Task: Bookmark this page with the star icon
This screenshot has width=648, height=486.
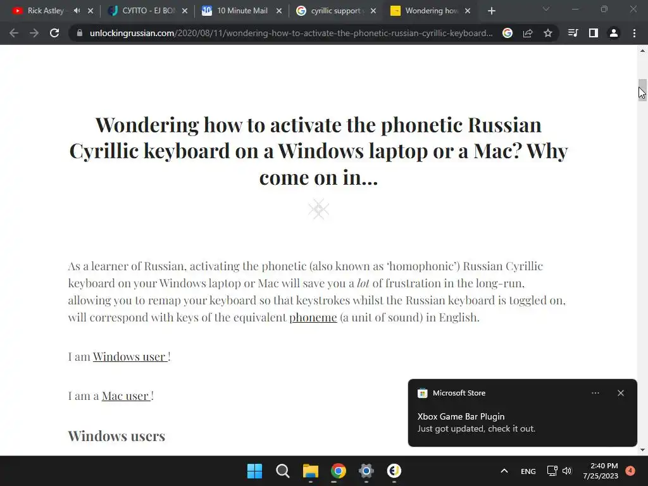Action: [548, 33]
